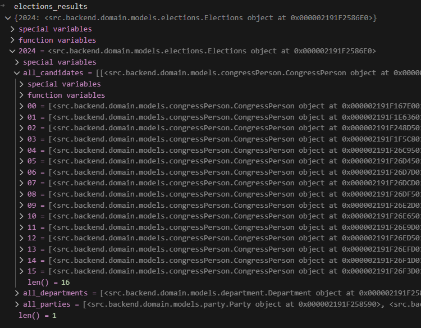Expand candidate list item 03
The width and height of the screenshot is (421, 328).
(21, 139)
